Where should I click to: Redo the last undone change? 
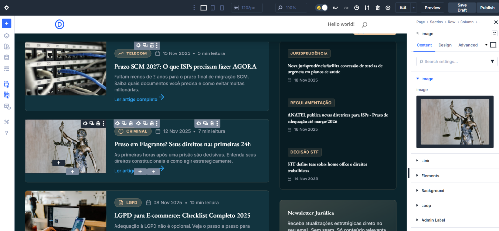tap(346, 8)
